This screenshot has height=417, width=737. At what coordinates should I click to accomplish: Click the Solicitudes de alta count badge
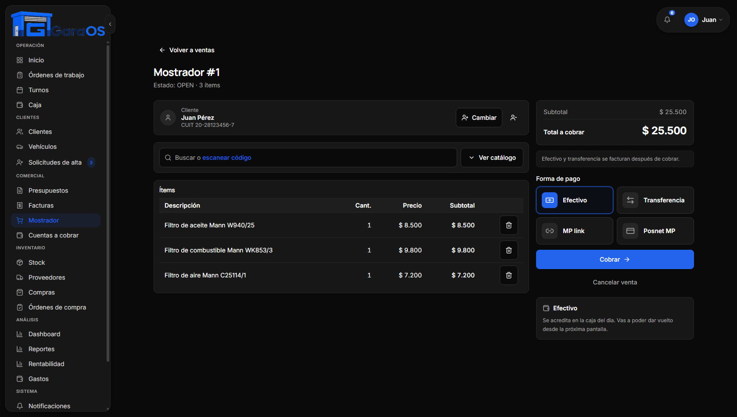[91, 162]
